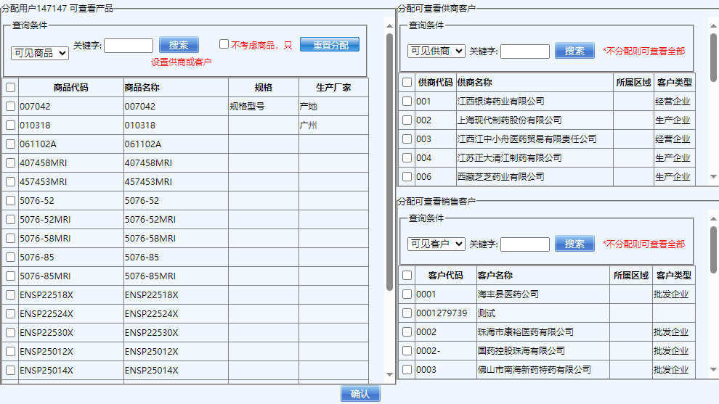Select all products via header checkbox
Viewport: 719px width, 404px height.
point(10,88)
